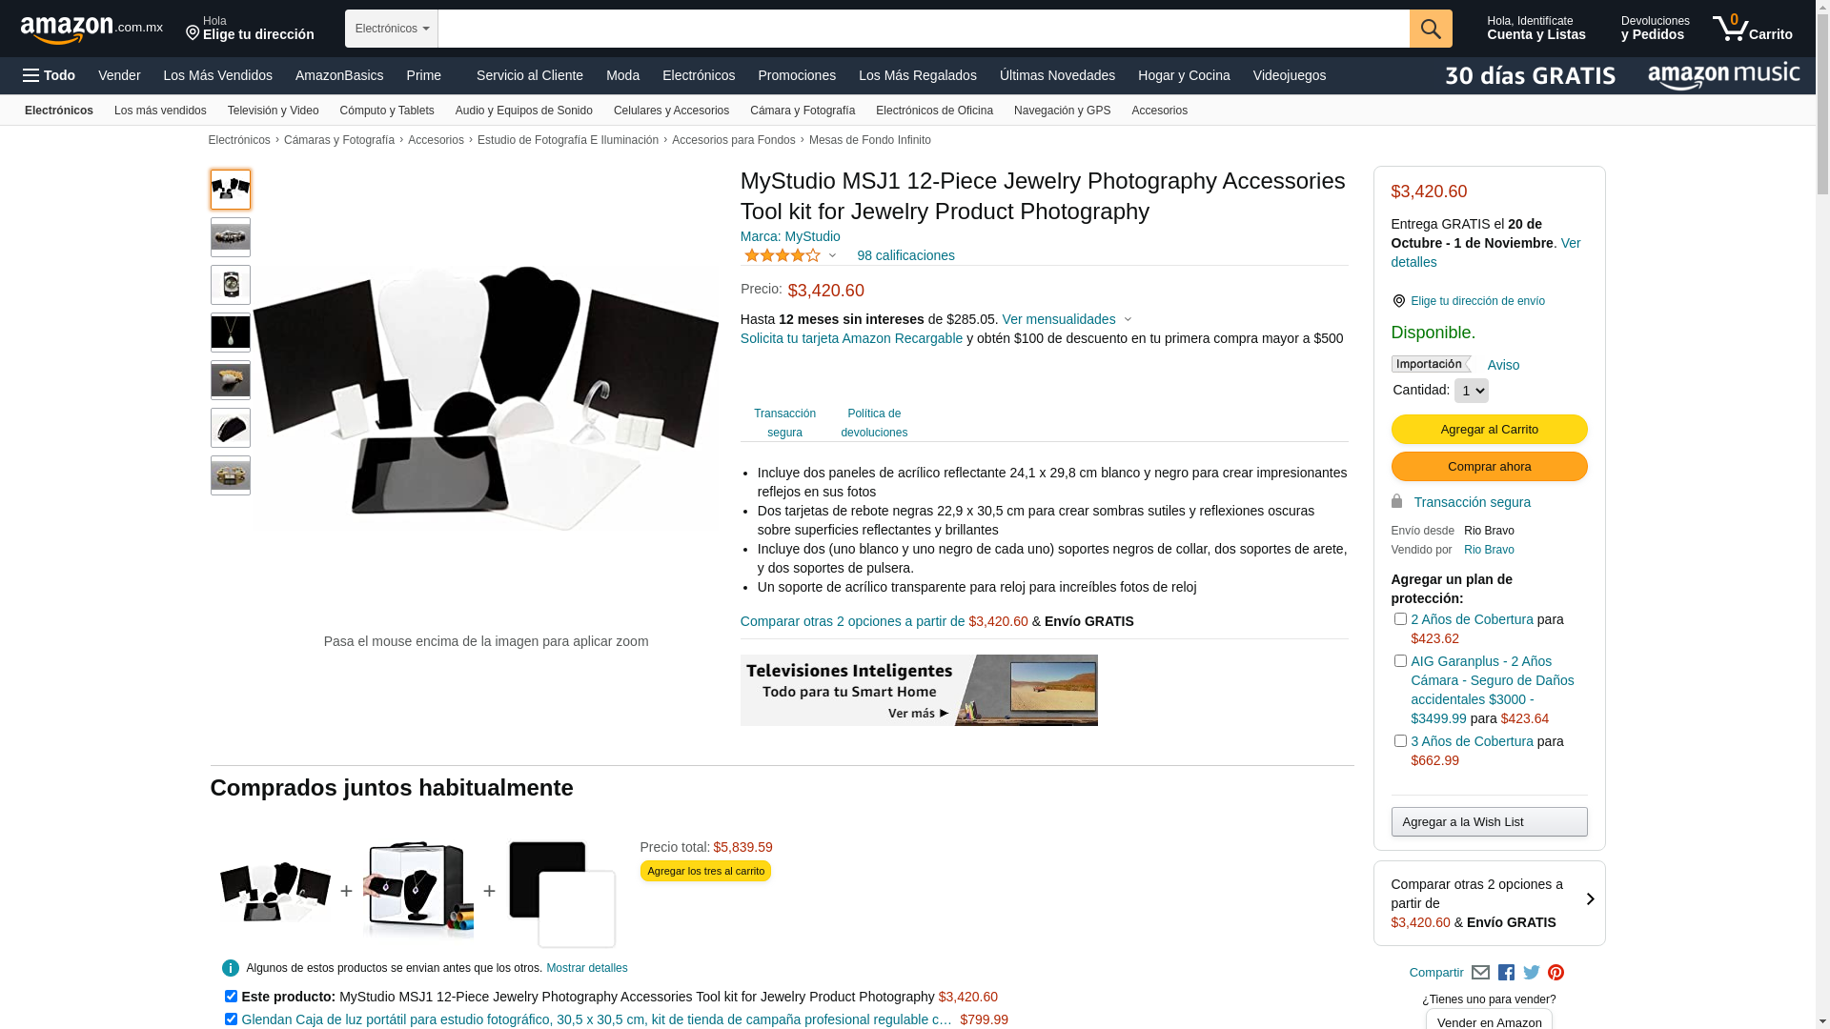The width and height of the screenshot is (1830, 1029).
Task: Go to Amazon.com.mx home logo
Action: click(91, 30)
